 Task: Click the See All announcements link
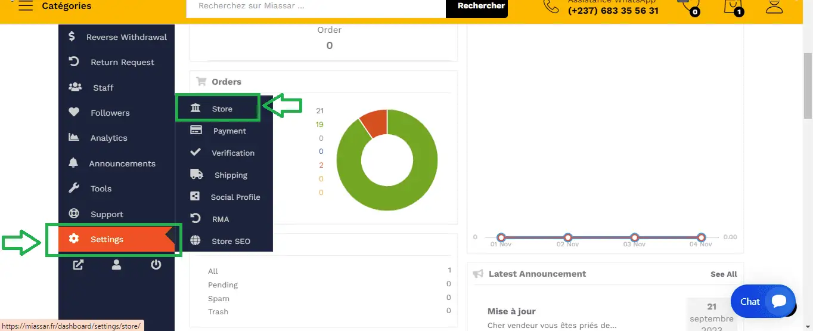click(723, 274)
